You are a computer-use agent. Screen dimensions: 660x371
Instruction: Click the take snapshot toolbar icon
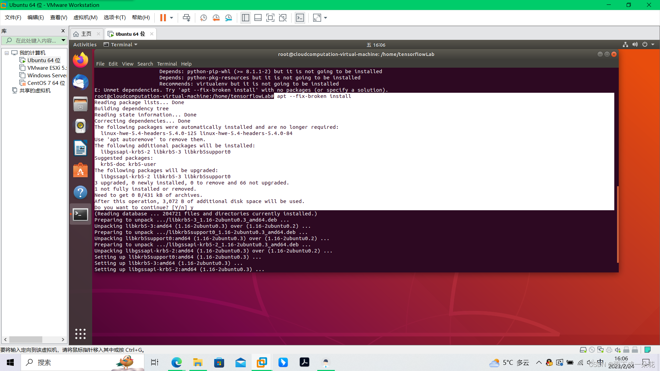(203, 18)
